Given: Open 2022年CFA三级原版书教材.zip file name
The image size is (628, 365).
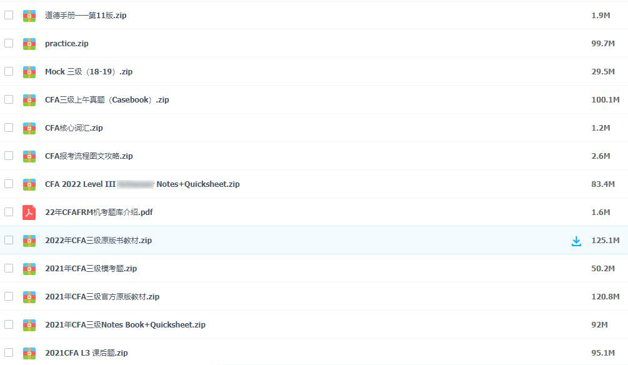Looking at the screenshot, I should [x=99, y=241].
